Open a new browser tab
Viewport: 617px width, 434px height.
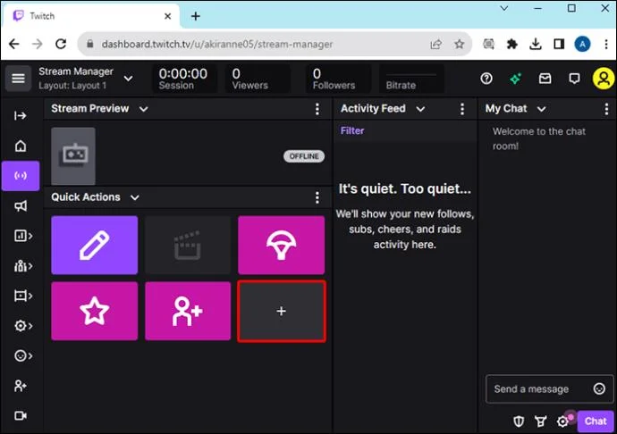tap(196, 16)
